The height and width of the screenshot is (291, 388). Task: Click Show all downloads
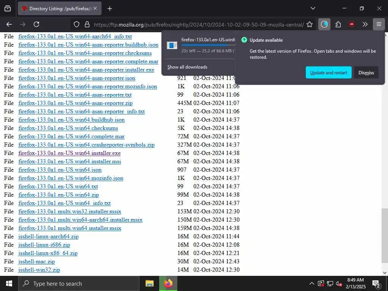(x=187, y=67)
